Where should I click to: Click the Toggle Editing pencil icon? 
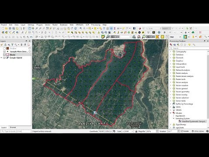tap(26, 32)
